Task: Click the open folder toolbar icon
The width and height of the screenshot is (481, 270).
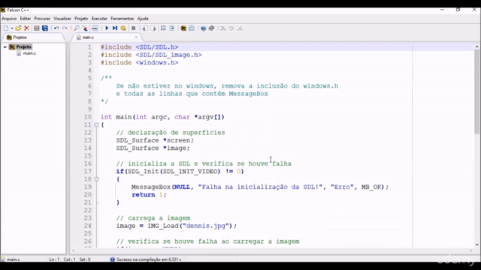Action: (18, 28)
